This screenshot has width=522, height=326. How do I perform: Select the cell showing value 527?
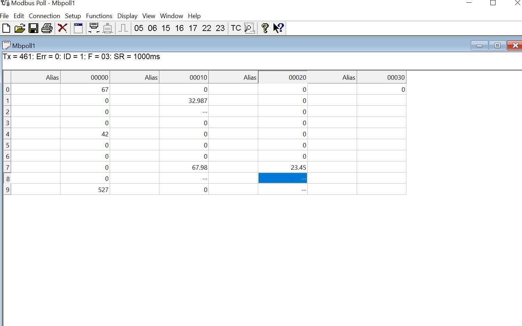pos(86,190)
